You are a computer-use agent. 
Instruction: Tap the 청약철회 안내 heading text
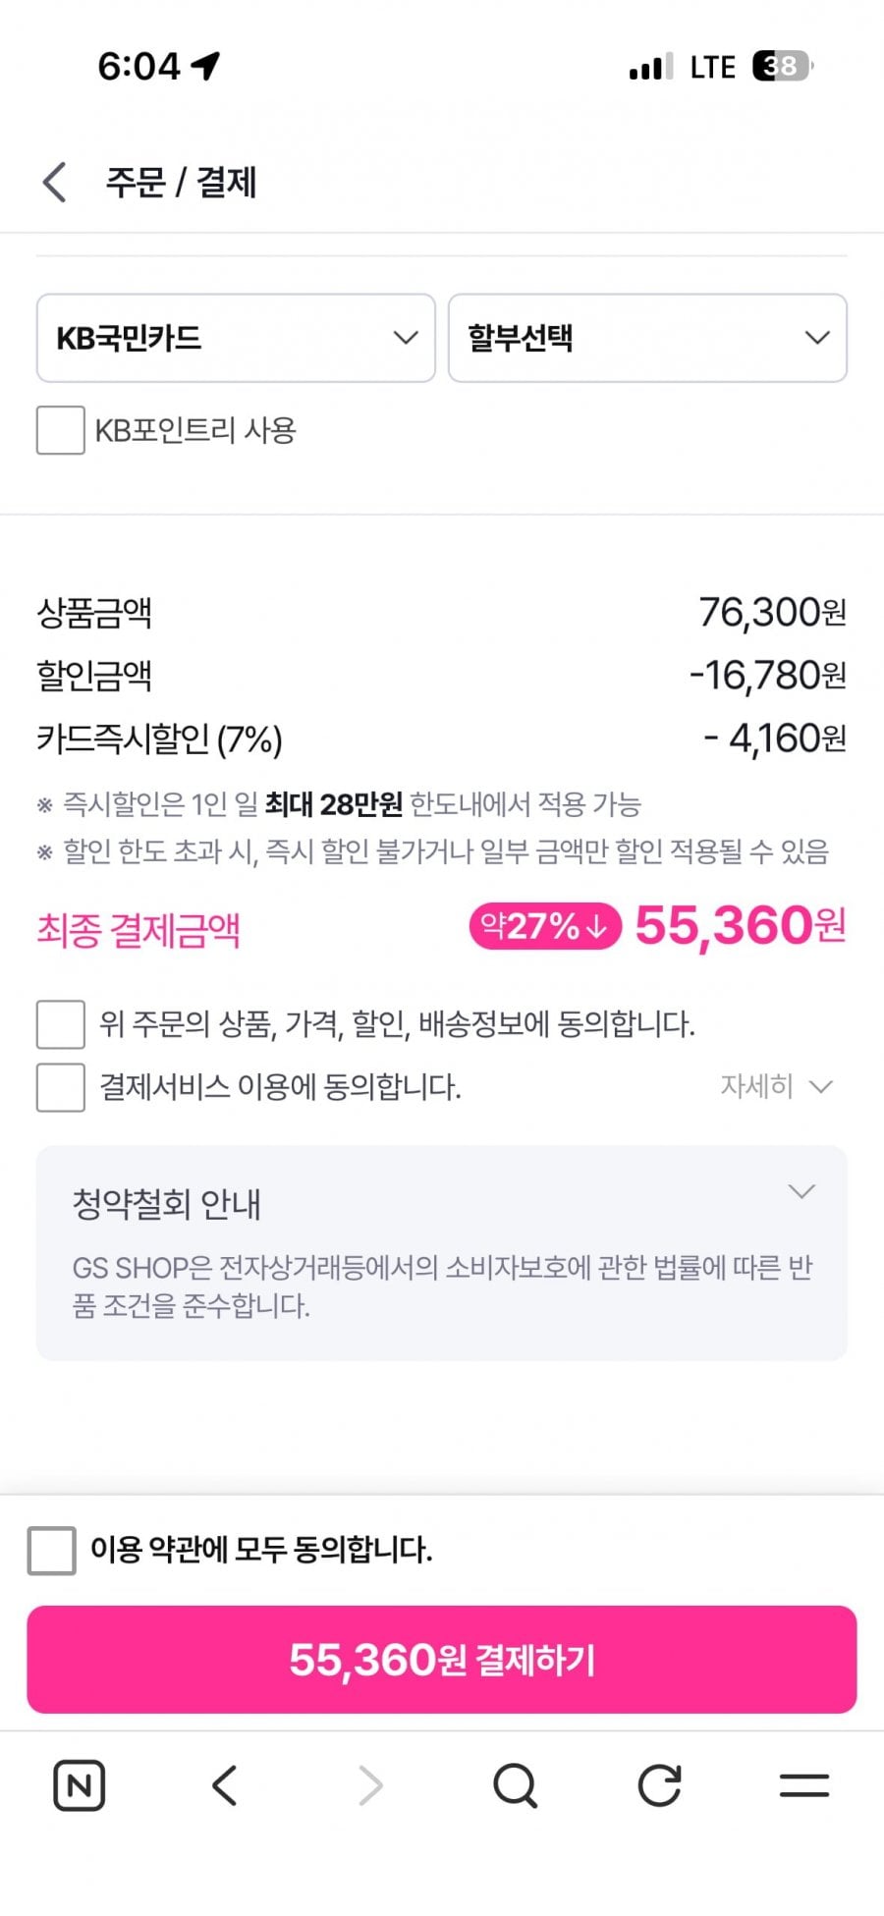click(x=167, y=1204)
